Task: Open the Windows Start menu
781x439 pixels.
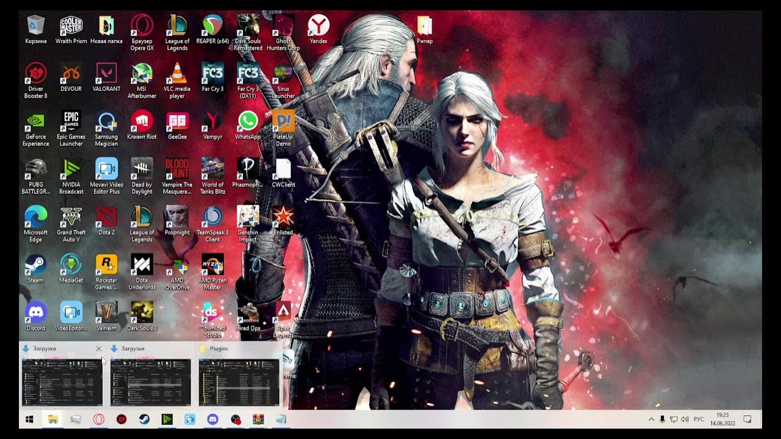Action: 29,419
